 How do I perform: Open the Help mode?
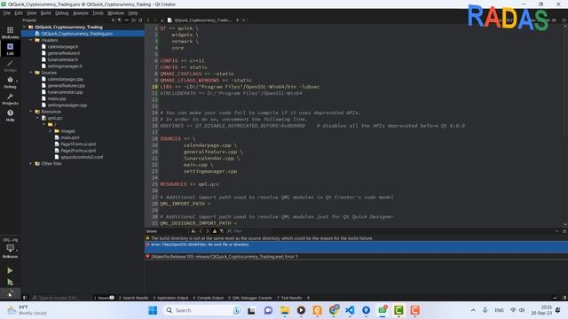tap(10, 115)
